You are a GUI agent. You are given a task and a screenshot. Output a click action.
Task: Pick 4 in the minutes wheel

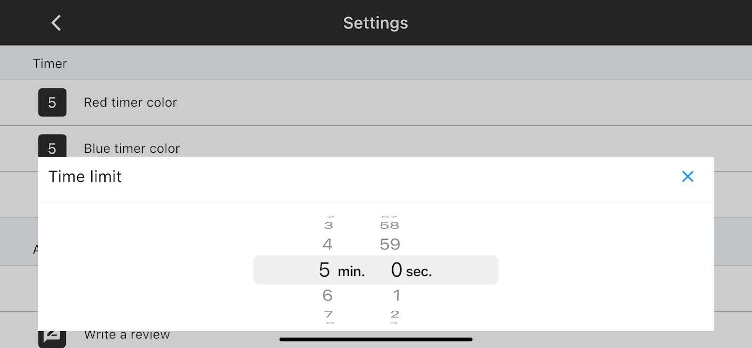click(x=327, y=245)
